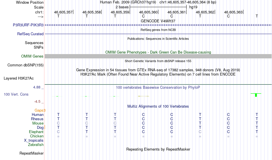Screen dimensions: 272x160
Task: Click the GTEx Gene Expression title line
Action: tap(158, 70)
